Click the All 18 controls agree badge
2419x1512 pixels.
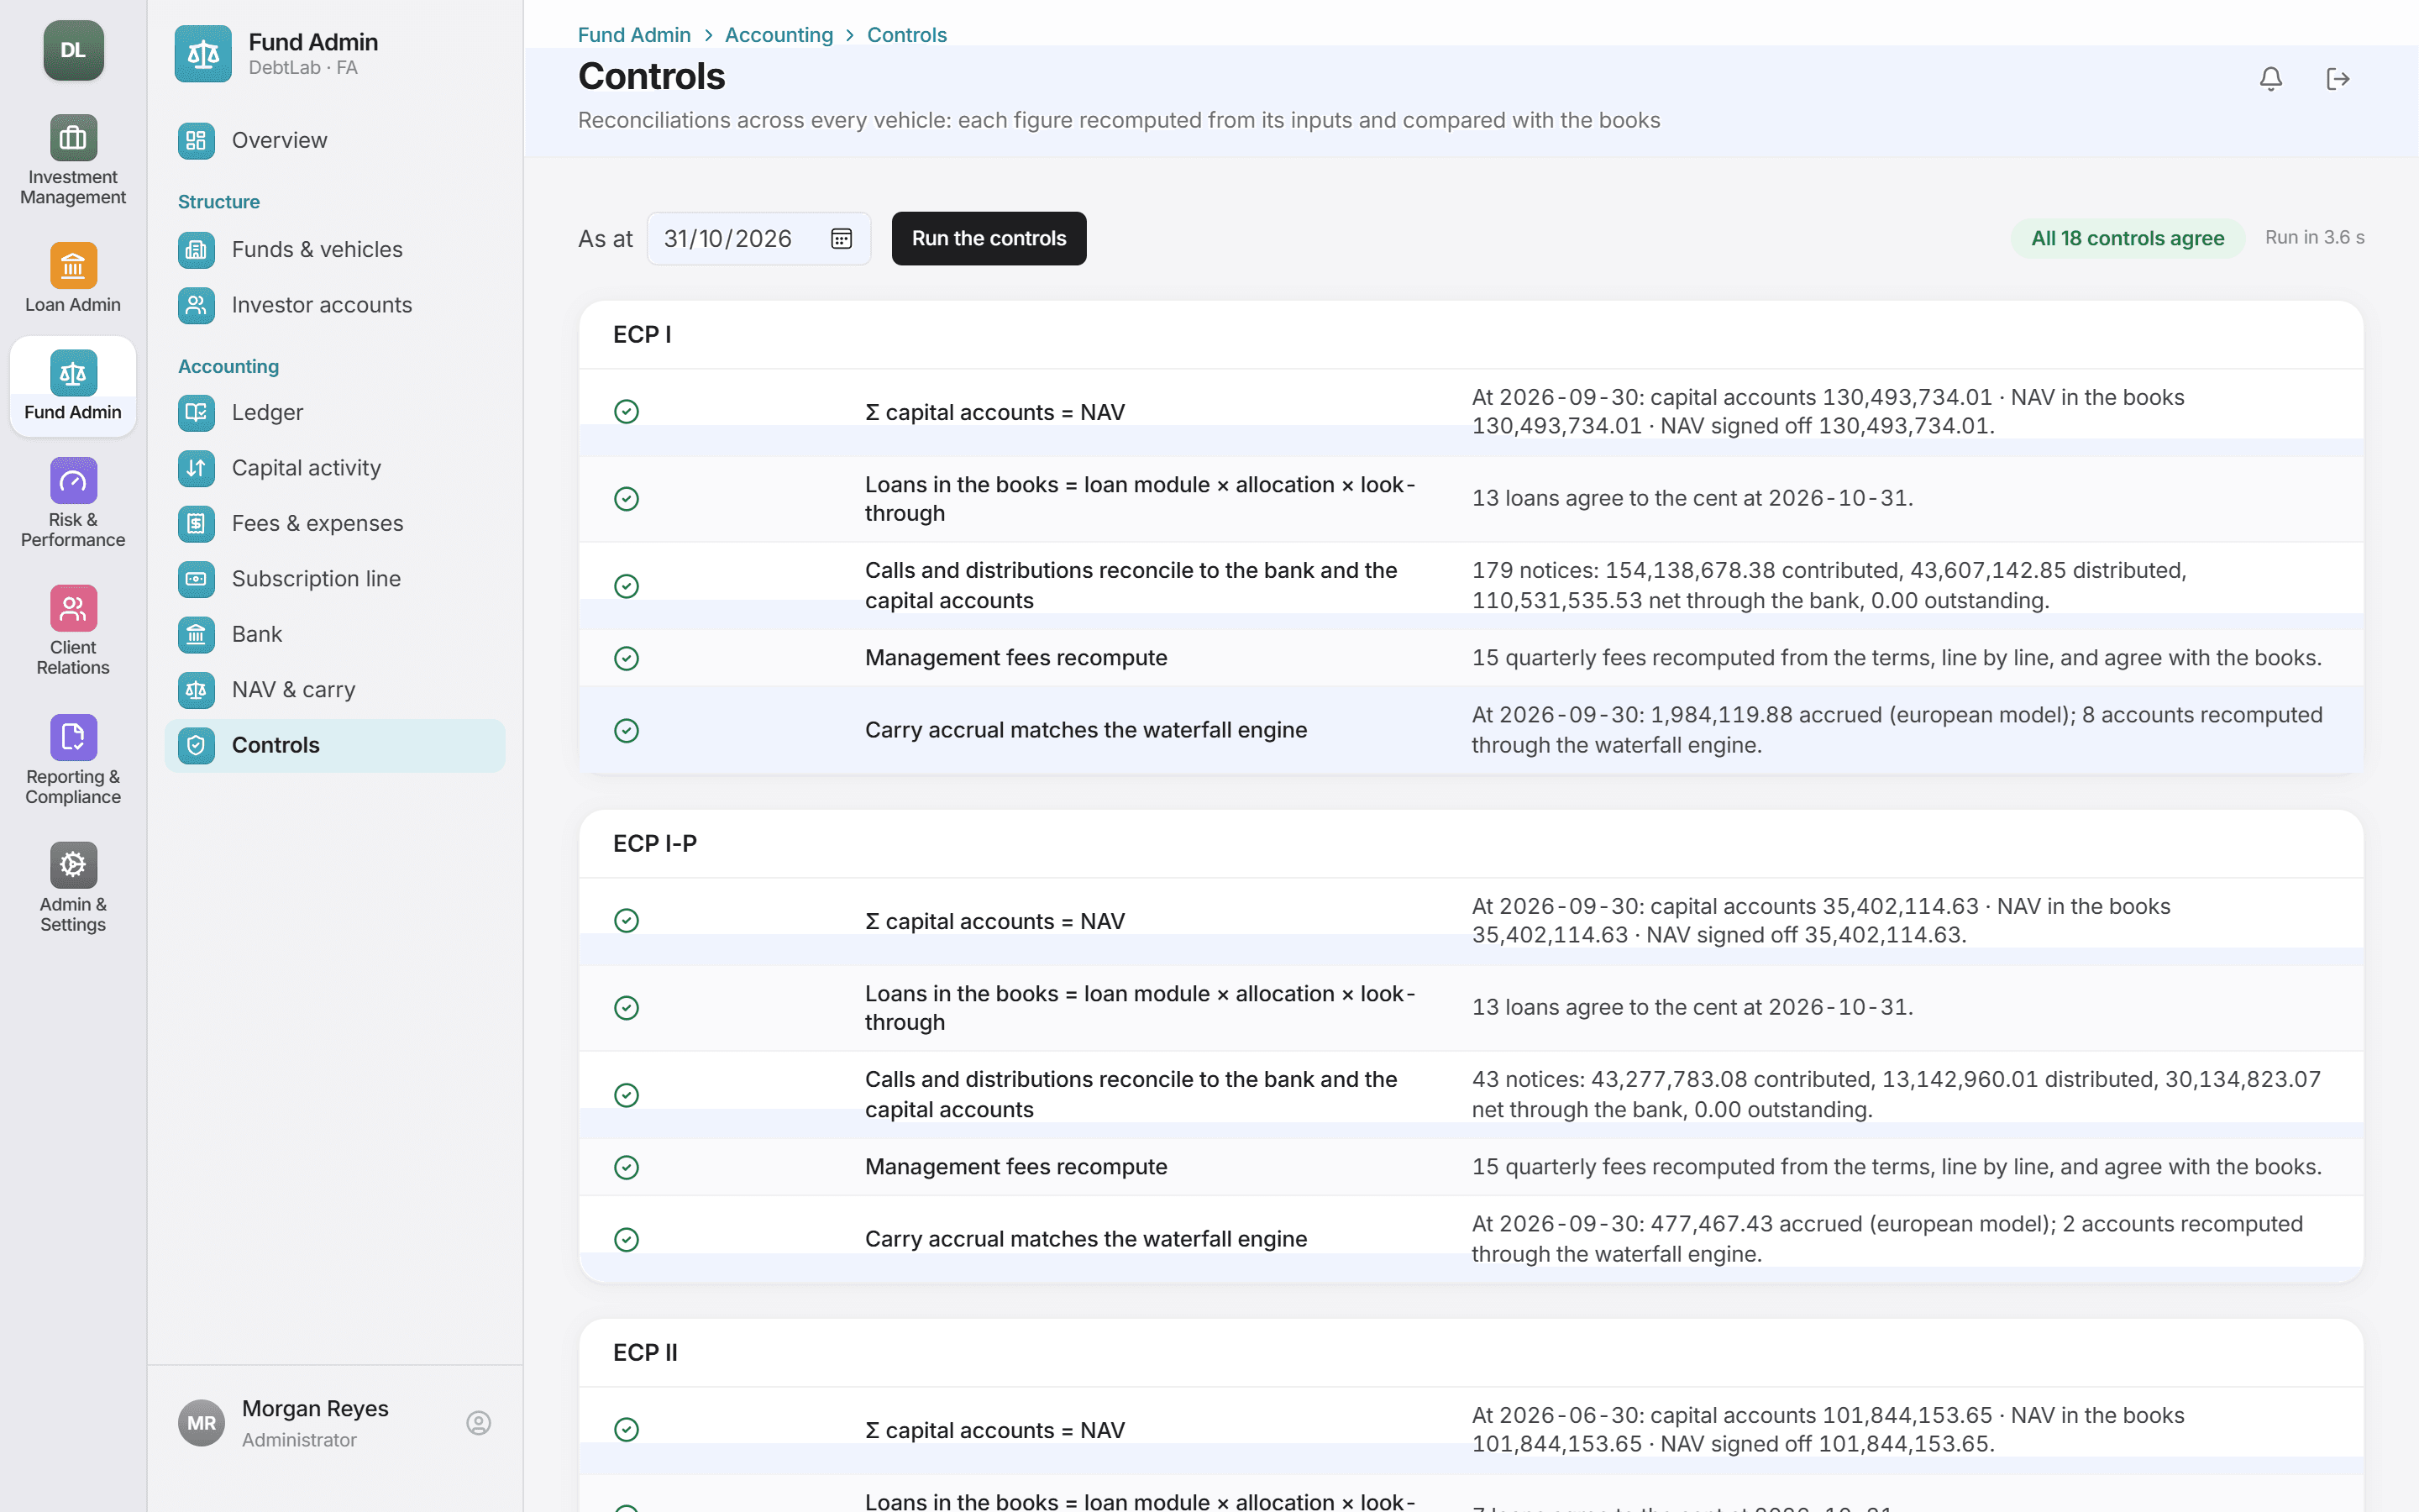pyautogui.click(x=2127, y=238)
